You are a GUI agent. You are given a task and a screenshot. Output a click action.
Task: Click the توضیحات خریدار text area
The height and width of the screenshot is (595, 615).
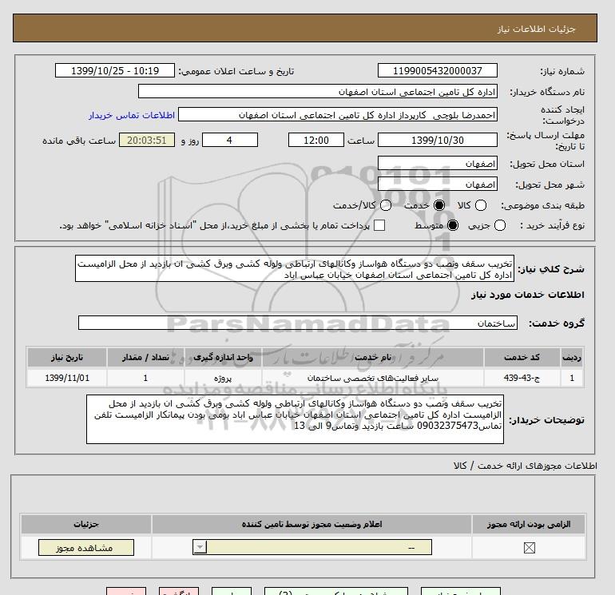[295, 419]
